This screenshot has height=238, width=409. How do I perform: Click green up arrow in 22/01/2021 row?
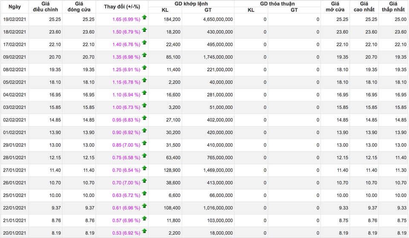pos(144,206)
